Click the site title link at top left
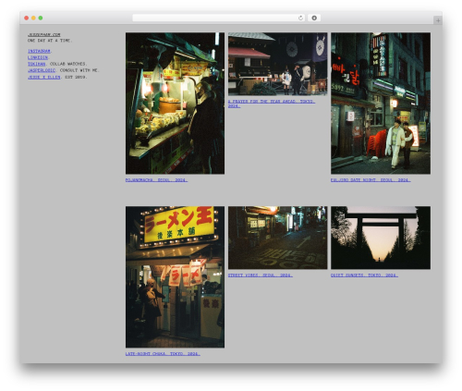Image resolution: width=462 pixels, height=391 pixels. pyautogui.click(x=44, y=35)
